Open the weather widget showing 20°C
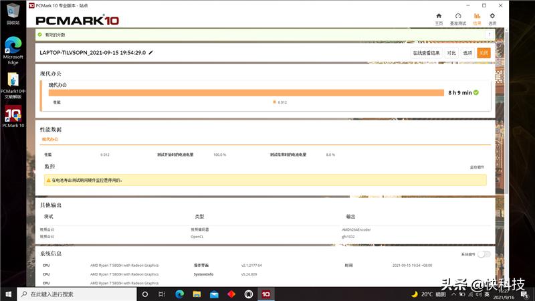535x301 pixels. pos(429,294)
